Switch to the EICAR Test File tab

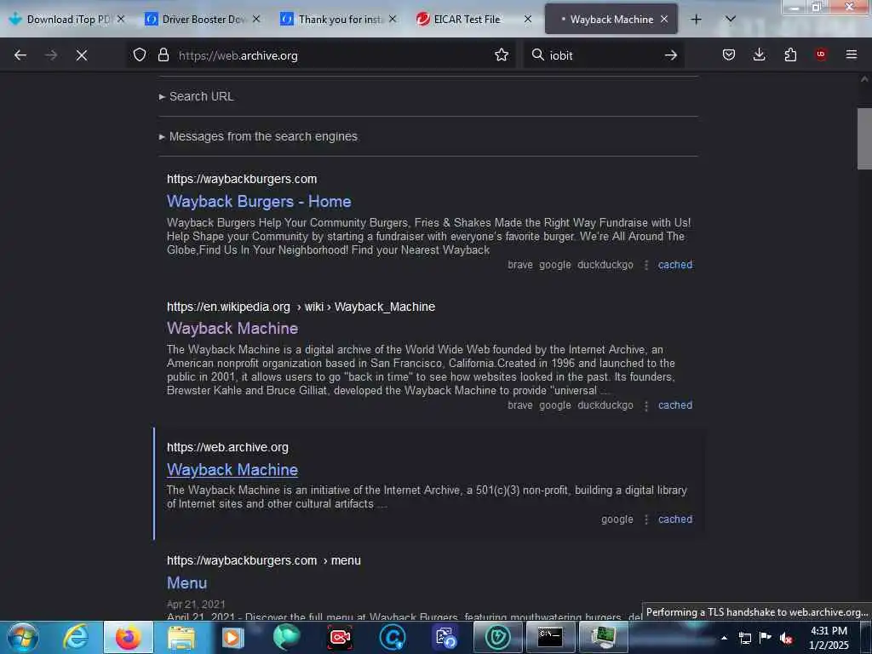[x=466, y=20]
